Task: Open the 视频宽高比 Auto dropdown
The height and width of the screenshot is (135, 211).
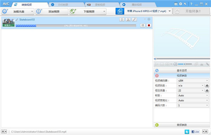Action: point(193,100)
